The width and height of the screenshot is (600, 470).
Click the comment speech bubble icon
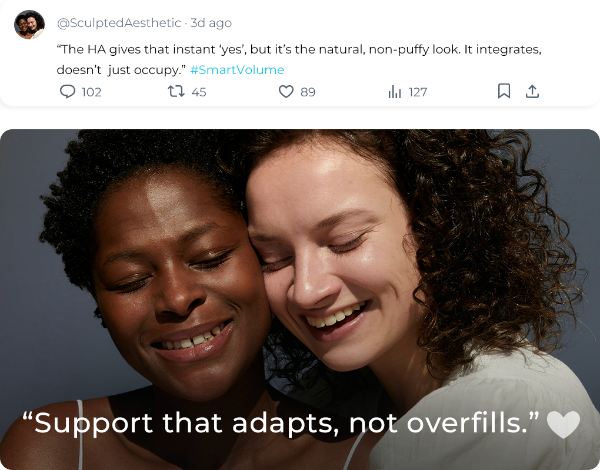(x=68, y=92)
